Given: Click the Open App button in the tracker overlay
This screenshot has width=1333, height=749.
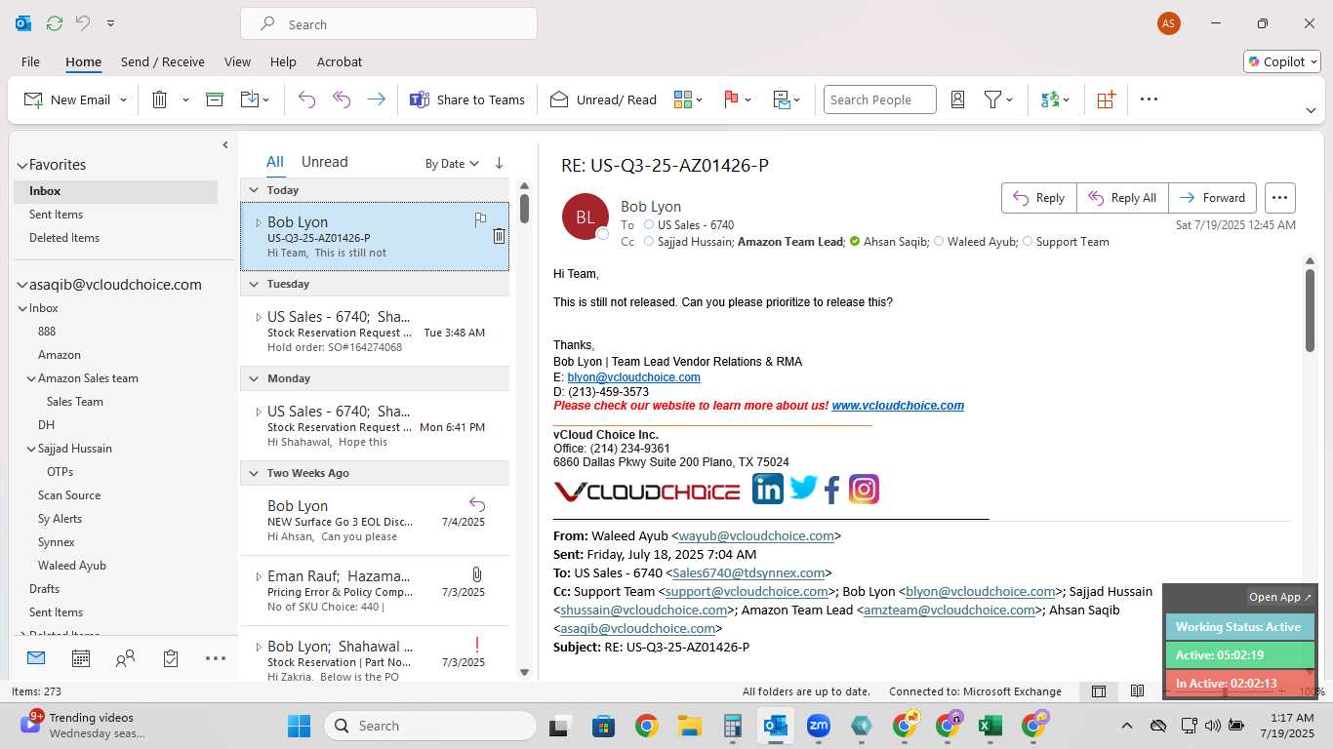Looking at the screenshot, I should [x=1281, y=597].
